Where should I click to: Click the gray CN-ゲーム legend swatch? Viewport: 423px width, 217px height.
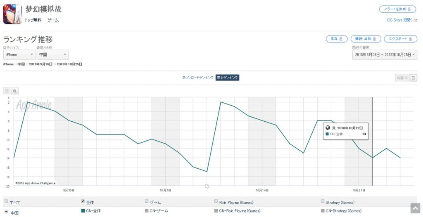[x=147, y=211]
